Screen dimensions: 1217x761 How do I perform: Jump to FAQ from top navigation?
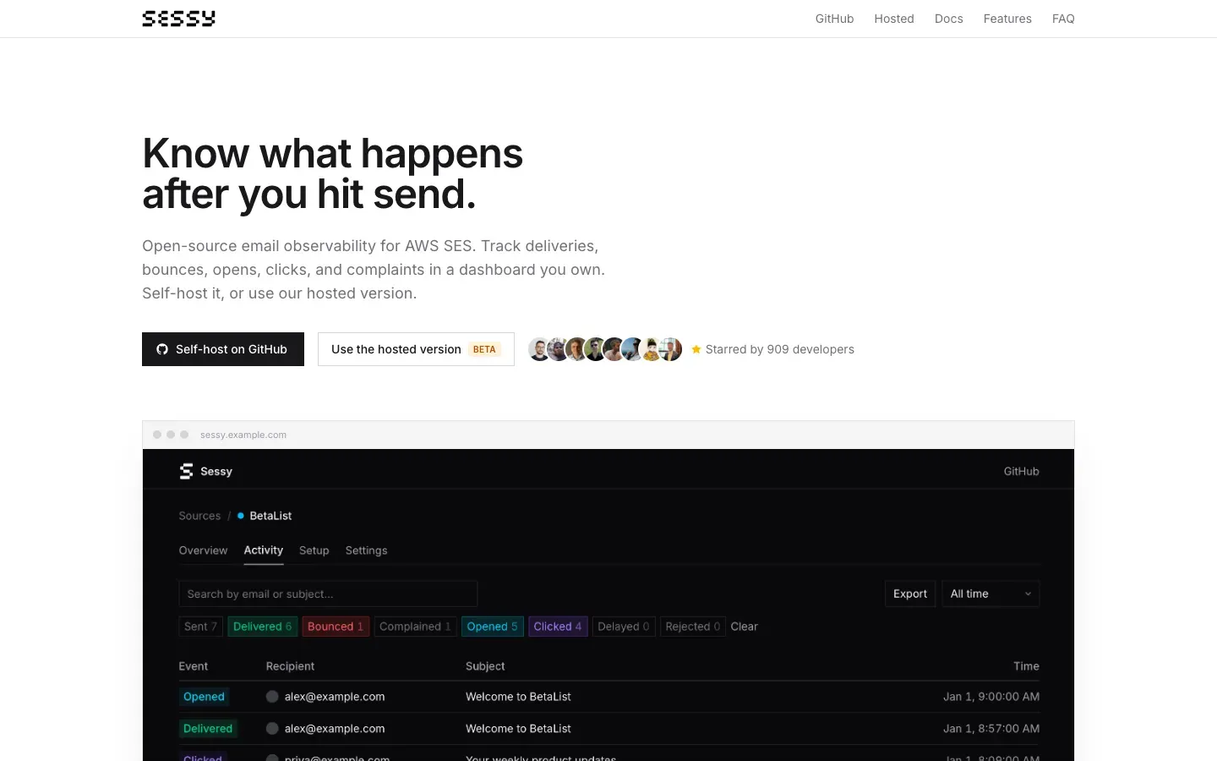1063,19
